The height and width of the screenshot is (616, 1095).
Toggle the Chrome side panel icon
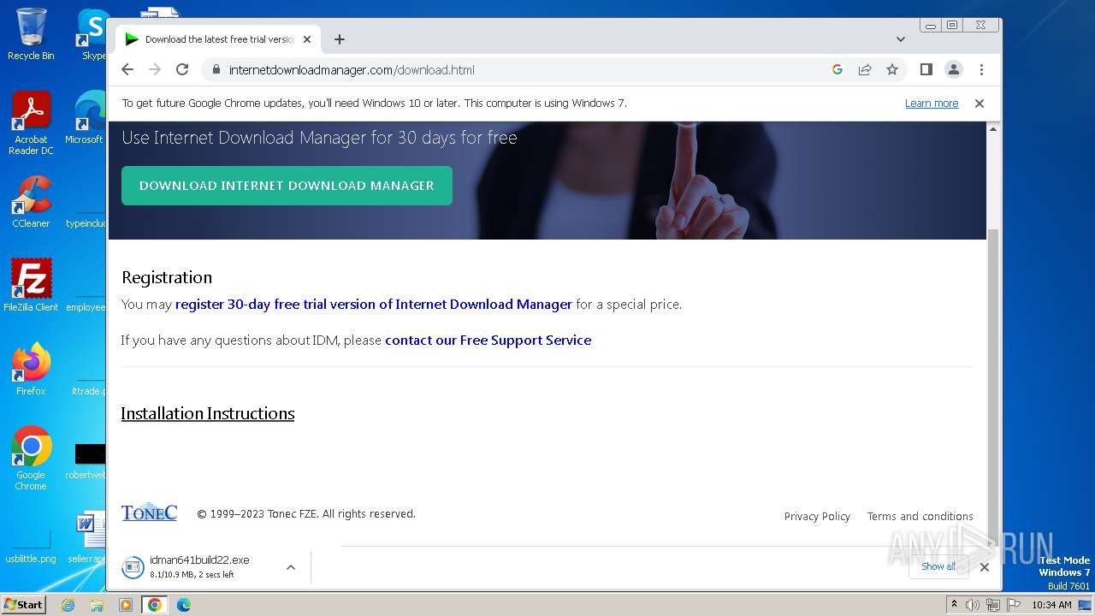pos(926,69)
